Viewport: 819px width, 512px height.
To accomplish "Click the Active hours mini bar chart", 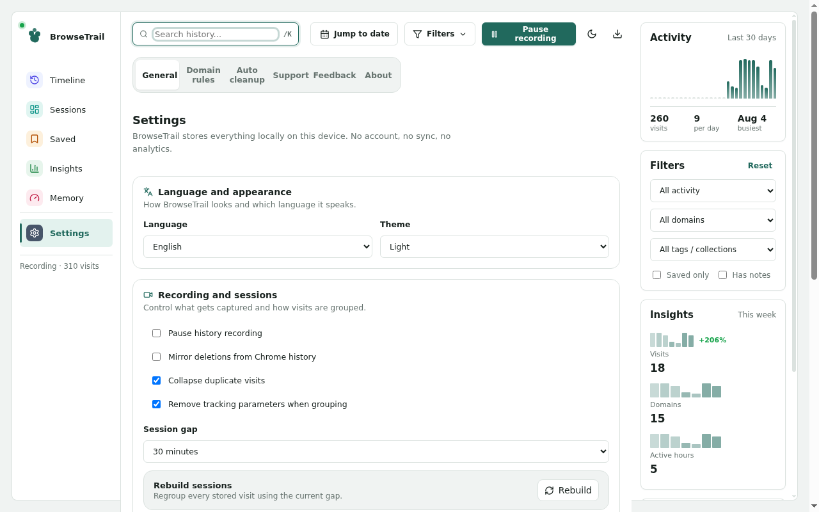I will [685, 440].
